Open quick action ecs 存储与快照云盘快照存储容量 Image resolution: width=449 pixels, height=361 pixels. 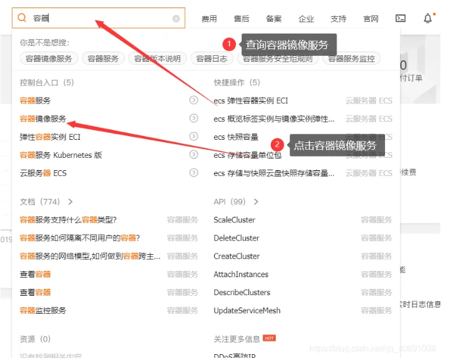pyautogui.click(x=274, y=173)
